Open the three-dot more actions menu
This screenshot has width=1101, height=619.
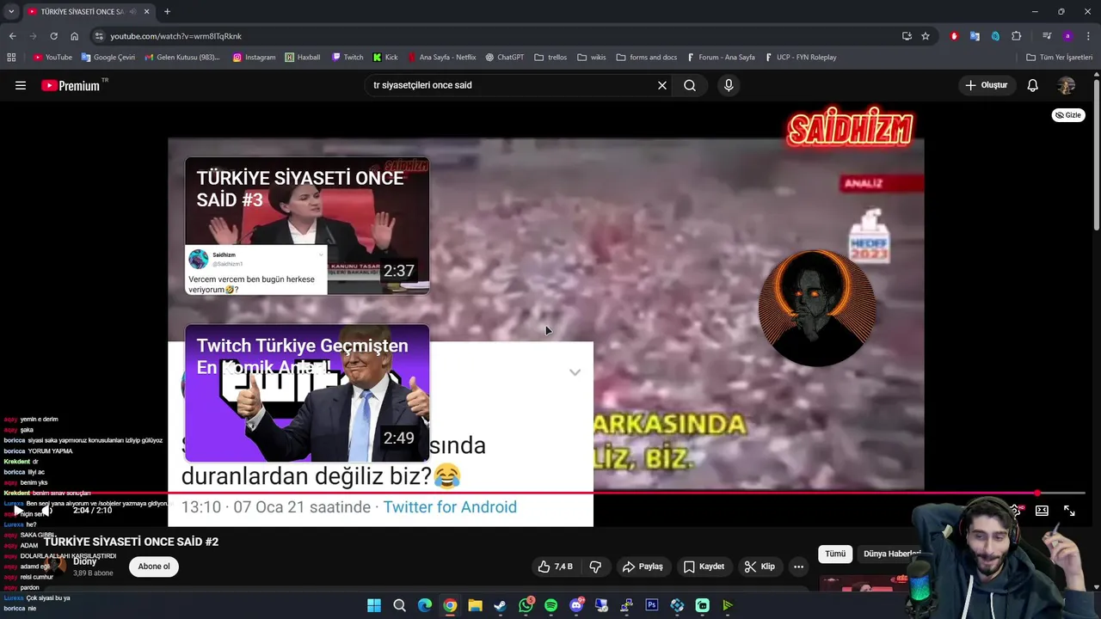[x=798, y=567]
